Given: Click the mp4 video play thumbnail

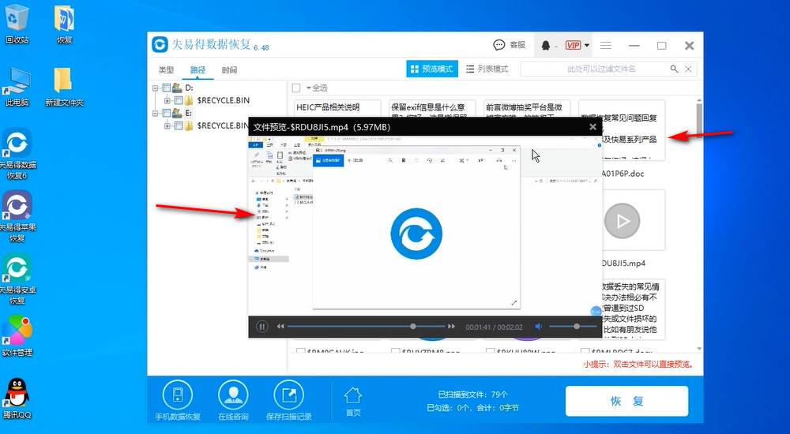Looking at the screenshot, I should 622,220.
